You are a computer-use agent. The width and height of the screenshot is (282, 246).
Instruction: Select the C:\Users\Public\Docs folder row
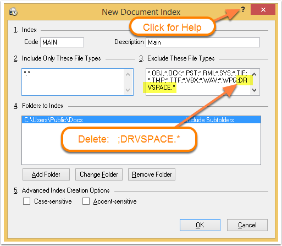click(x=141, y=120)
